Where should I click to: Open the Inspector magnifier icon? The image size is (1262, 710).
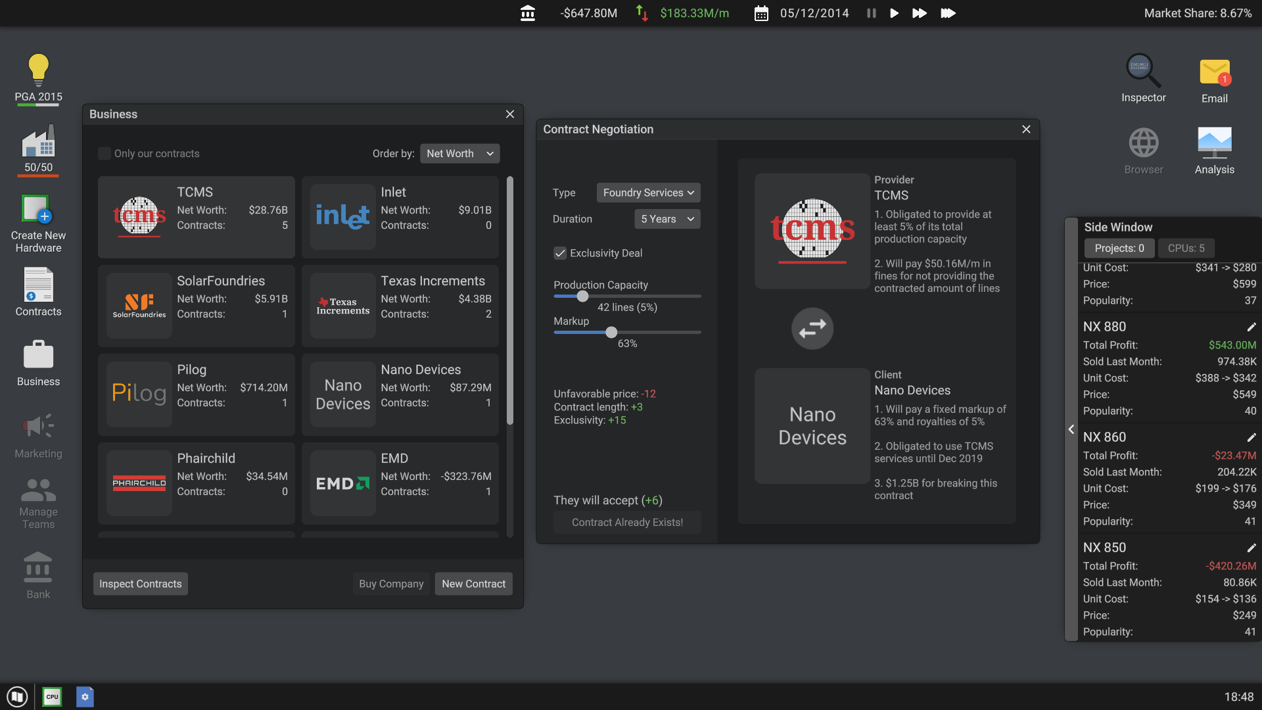pyautogui.click(x=1143, y=70)
